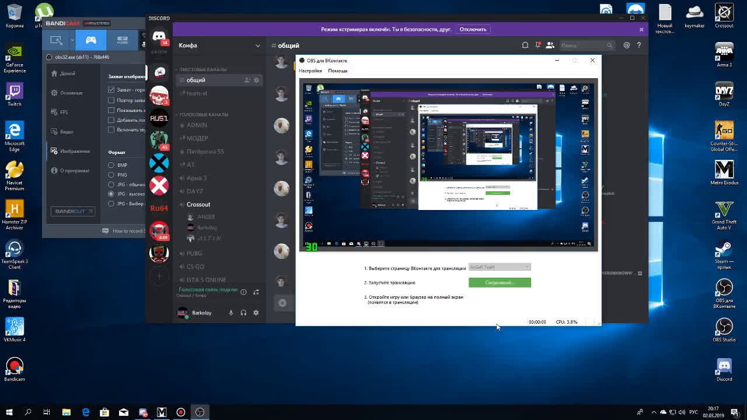The width and height of the screenshot is (747, 420).
Task: Focus the Discord search field
Action: [587, 45]
